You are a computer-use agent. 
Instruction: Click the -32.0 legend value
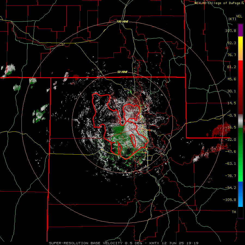point(231,140)
